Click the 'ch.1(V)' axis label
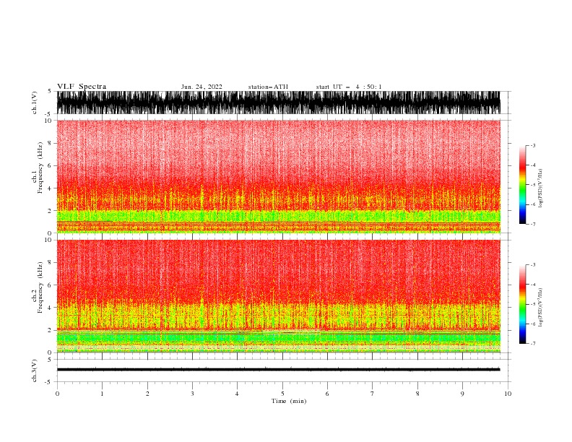This screenshot has height=442, width=572. pos(35,103)
